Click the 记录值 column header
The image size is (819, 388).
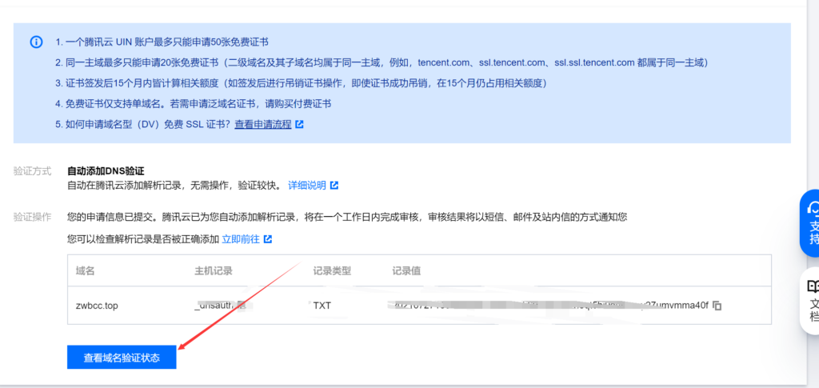coord(406,270)
